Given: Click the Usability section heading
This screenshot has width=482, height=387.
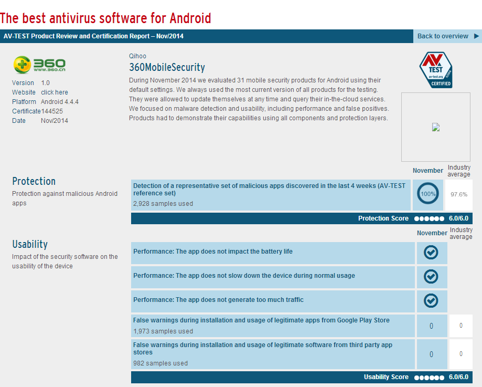Looking at the screenshot, I should pyautogui.click(x=30, y=244).
